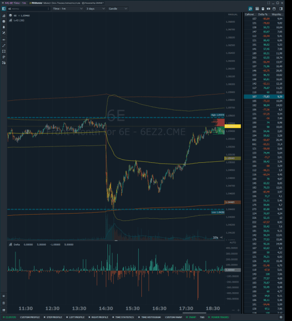
Task: Click the order entry icon in top toolbar
Action: 268,9
